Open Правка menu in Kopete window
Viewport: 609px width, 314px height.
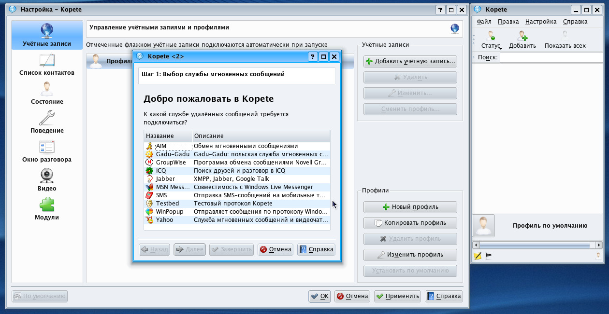pos(508,22)
